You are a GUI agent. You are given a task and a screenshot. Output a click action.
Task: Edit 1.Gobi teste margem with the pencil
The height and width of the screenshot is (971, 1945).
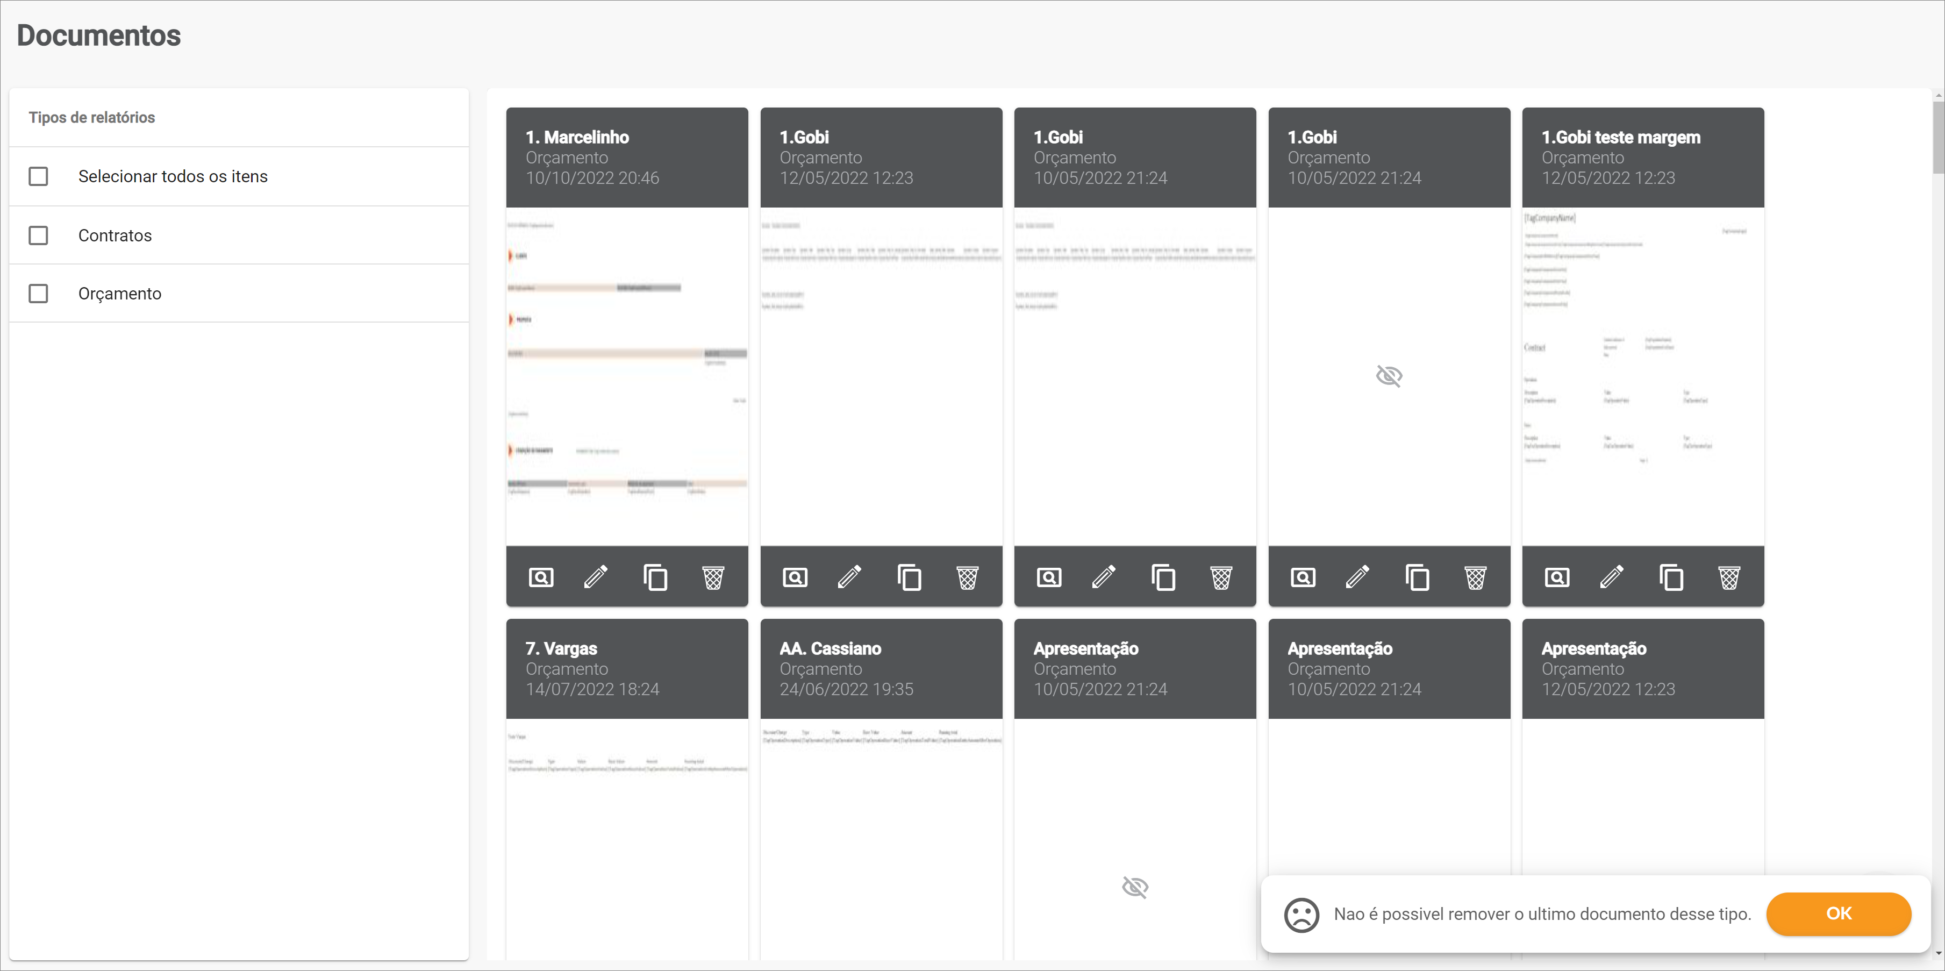click(1611, 577)
